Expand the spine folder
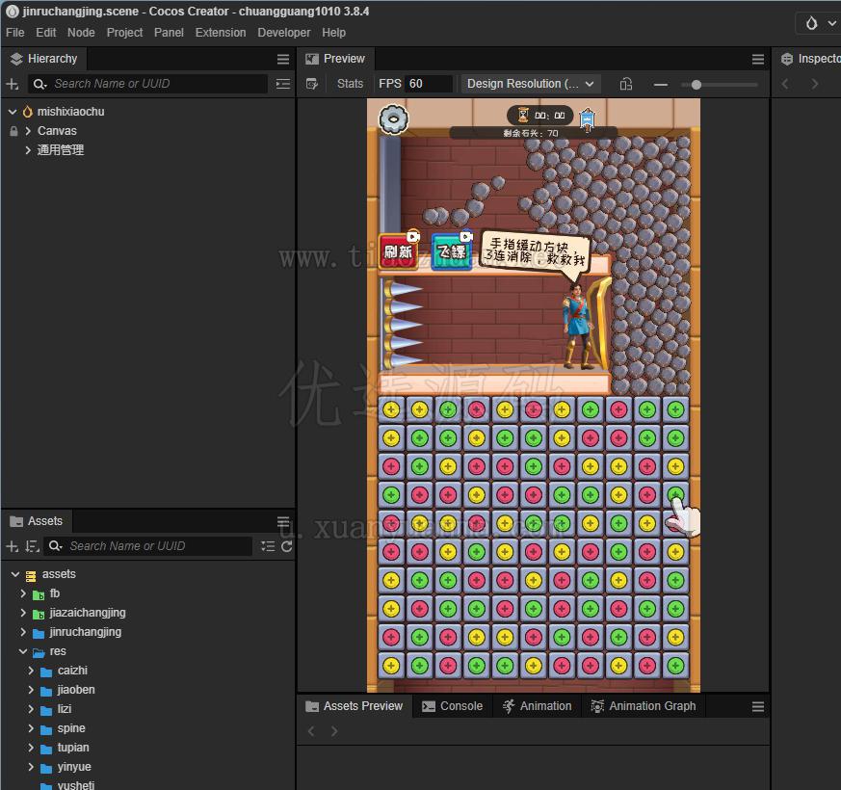 click(x=31, y=728)
